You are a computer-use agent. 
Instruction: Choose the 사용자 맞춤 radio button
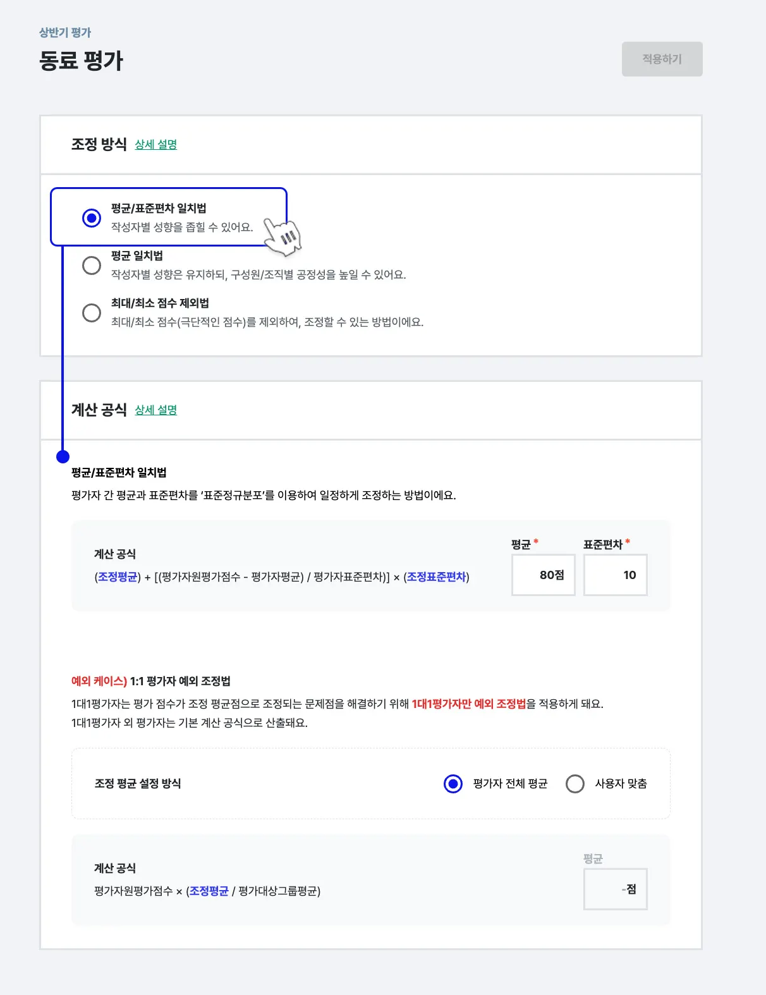click(x=575, y=784)
